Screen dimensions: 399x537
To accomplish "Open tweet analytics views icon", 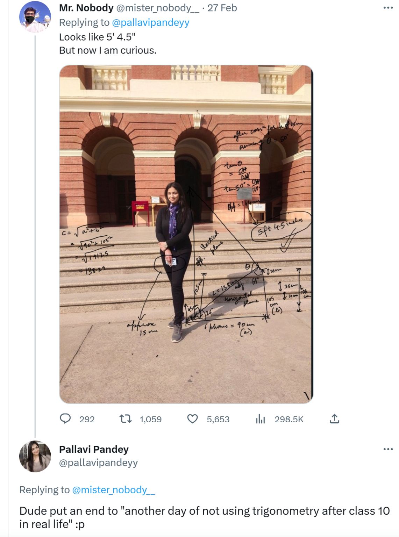I will click(x=261, y=418).
